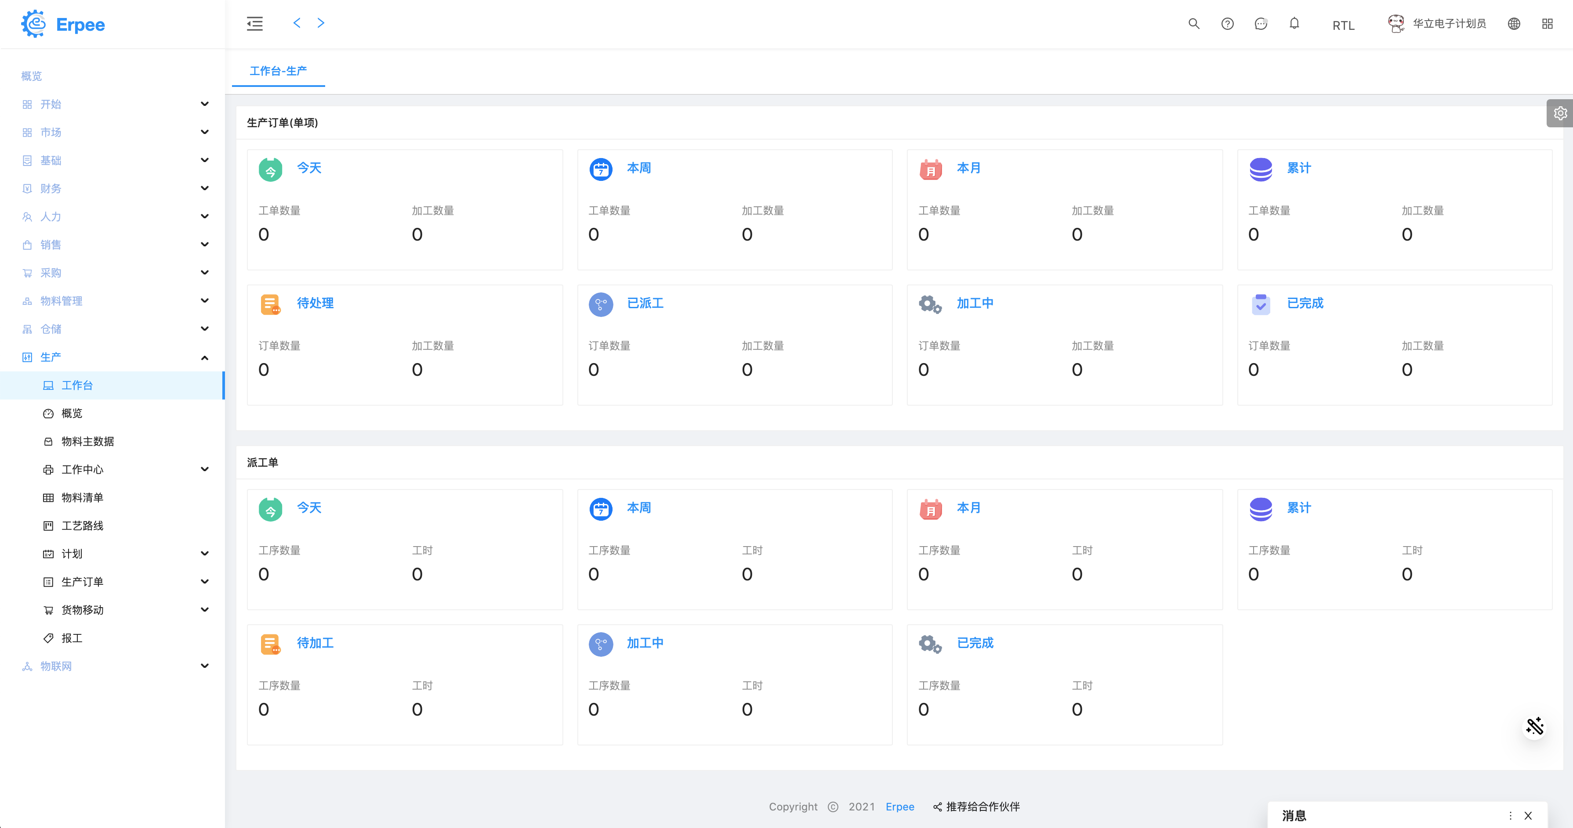1573x828 pixels.
Task: Click the Erpee footer link
Action: pos(899,806)
